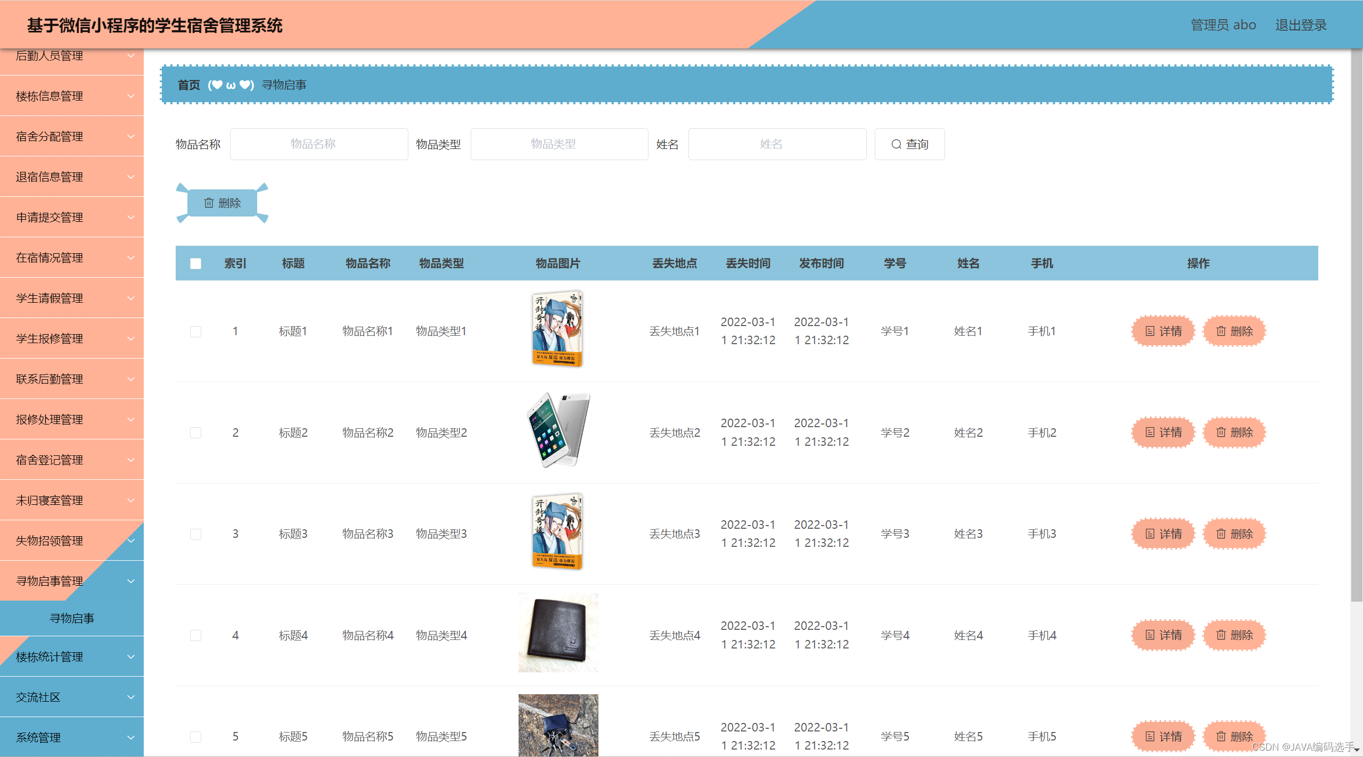
Task: Click the 物品类型 search input field
Action: pyautogui.click(x=559, y=144)
